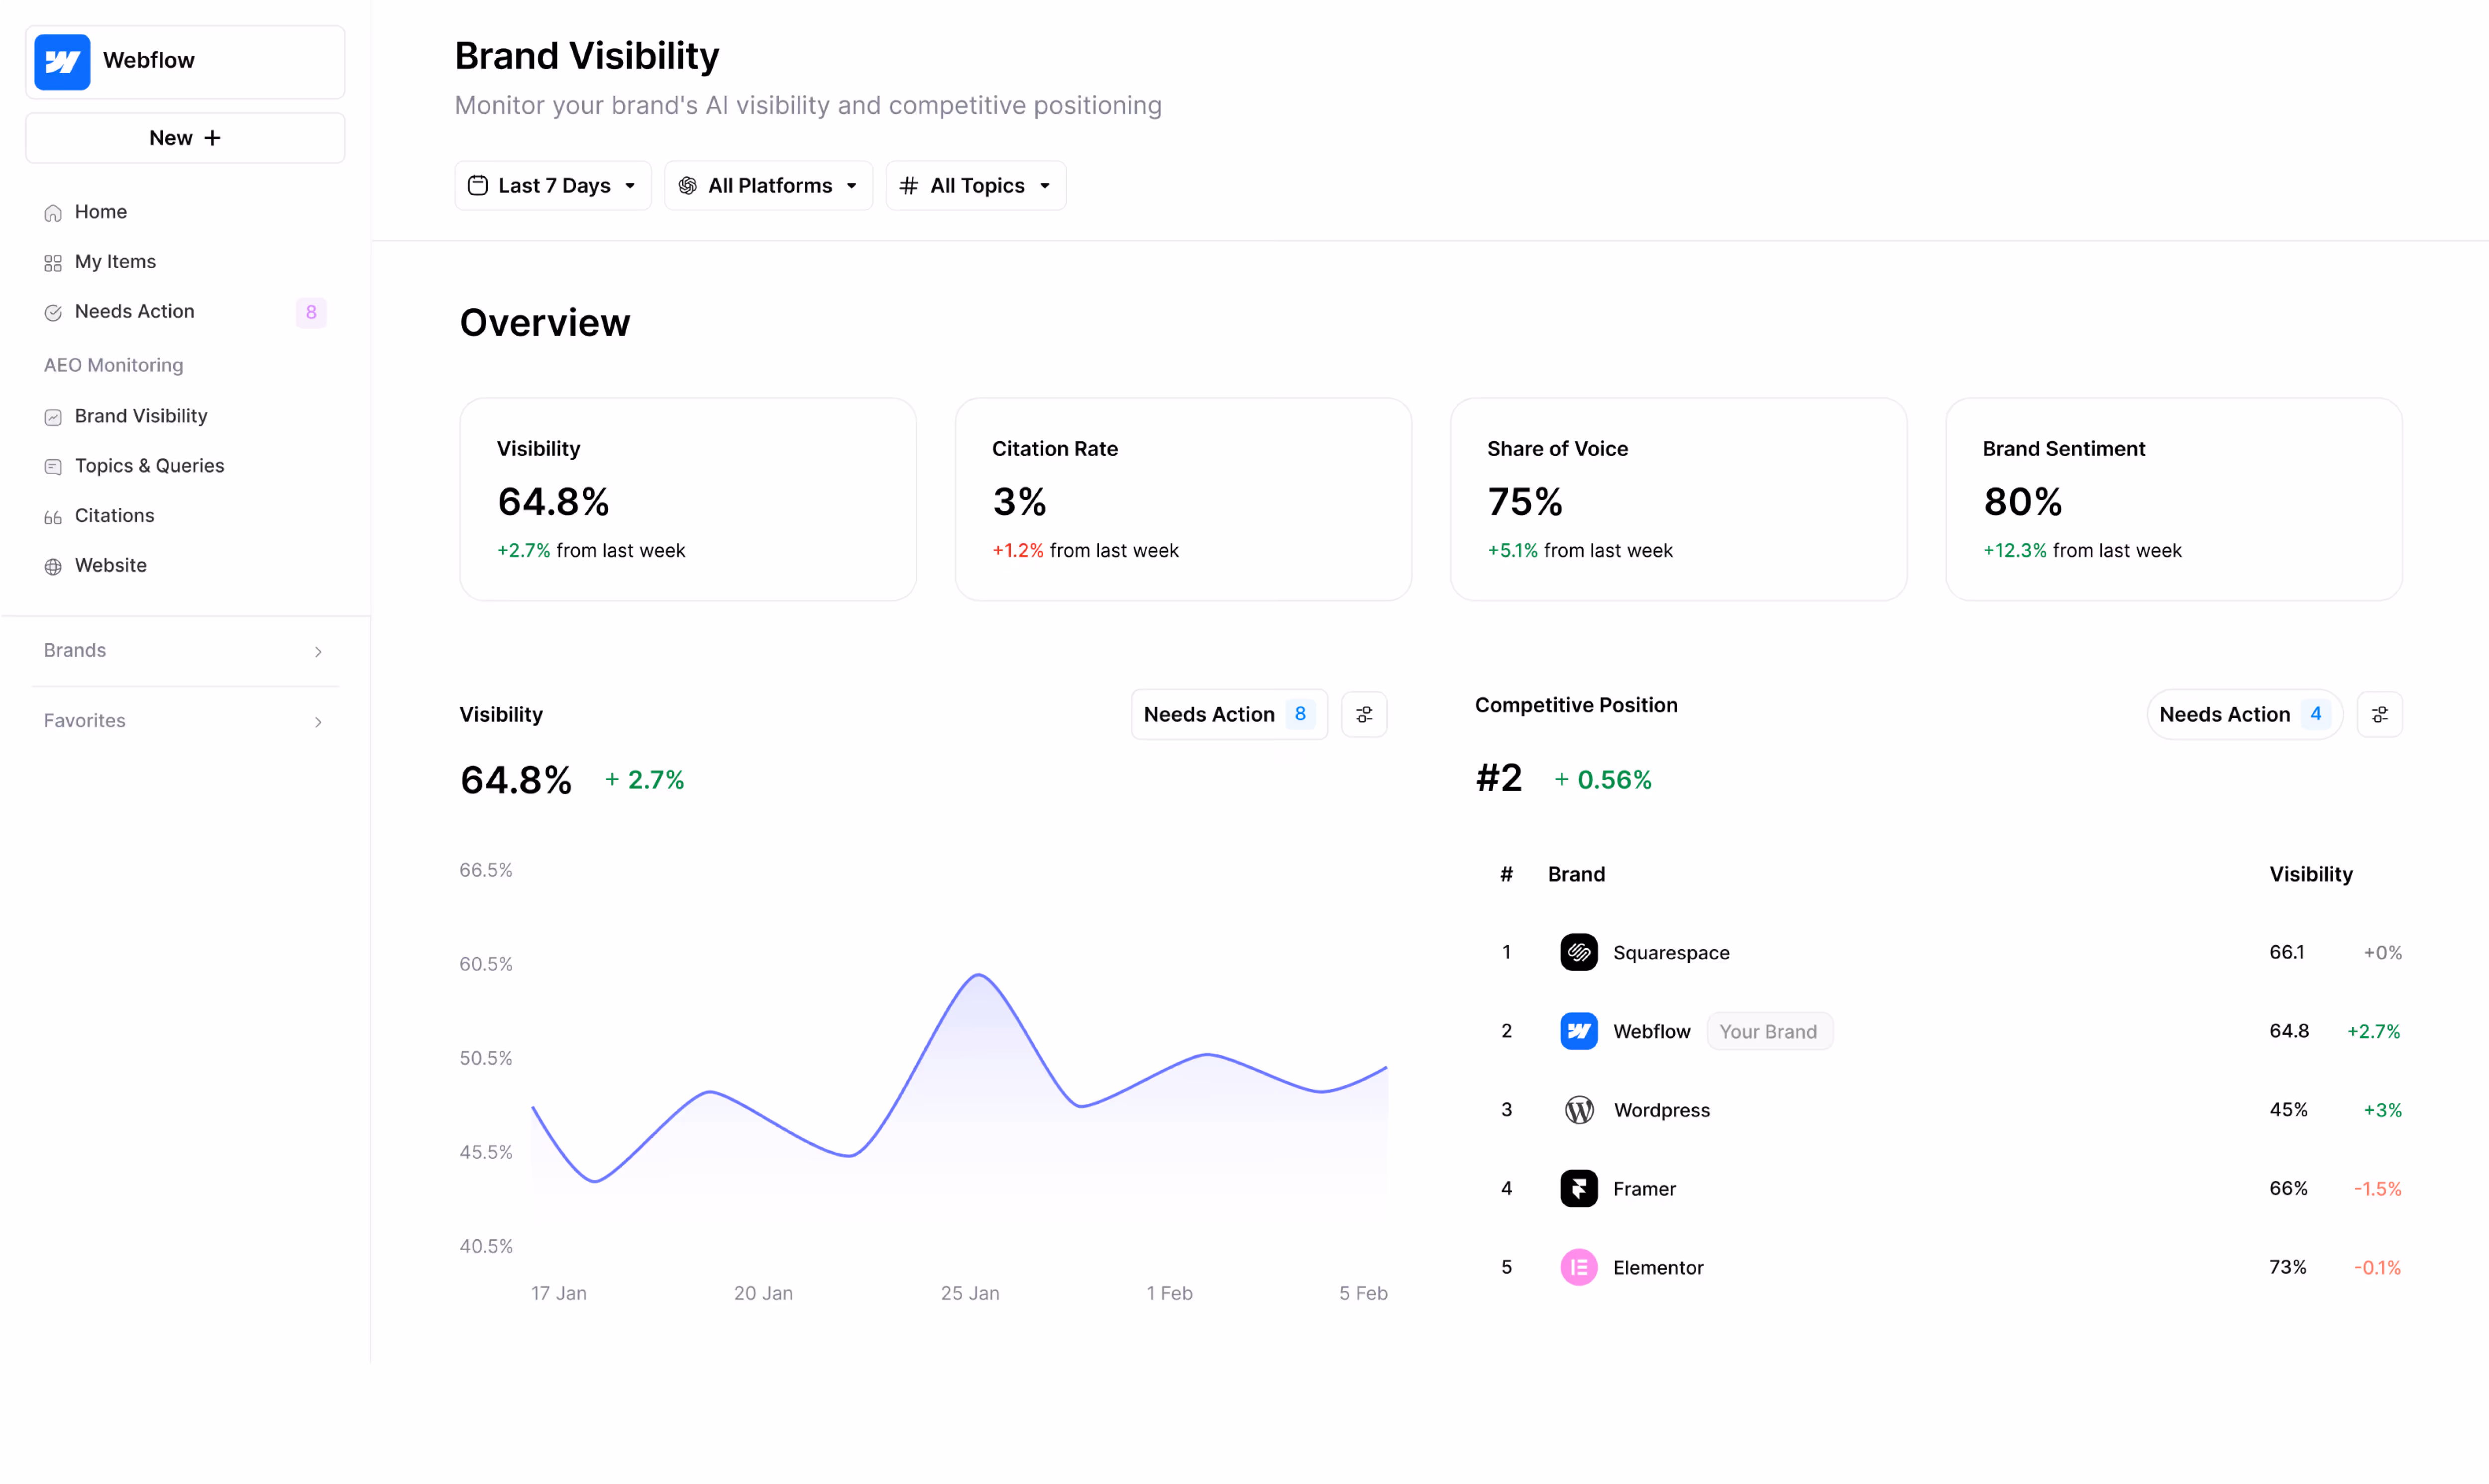Click the AEO Monitoring section label
The width and height of the screenshot is (2489, 1484).
coord(114,365)
